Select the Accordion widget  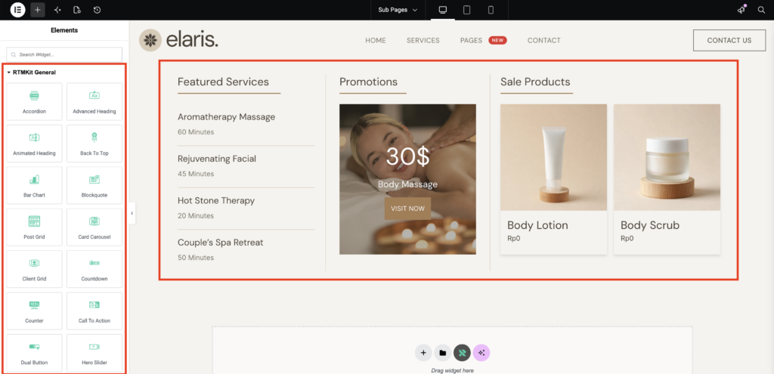[34, 101]
